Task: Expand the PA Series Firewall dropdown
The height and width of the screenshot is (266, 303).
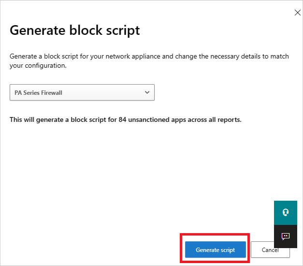Action: pyautogui.click(x=82, y=92)
